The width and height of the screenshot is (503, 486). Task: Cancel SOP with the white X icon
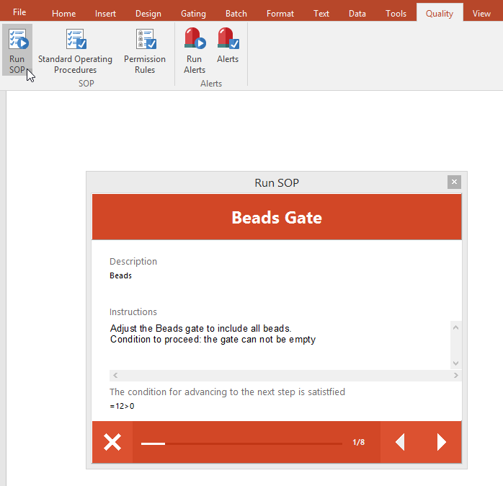click(112, 442)
